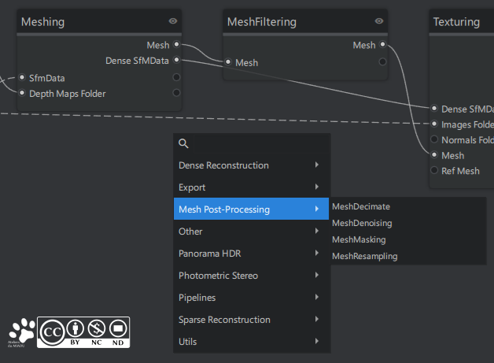This screenshot has height=363, width=494.
Task: Click the Depth Maps Folder input pin
Action: pyautogui.click(x=22, y=94)
